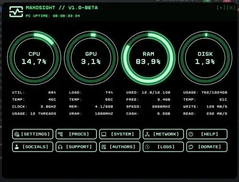Open the [HELP] section
Screen dimensions: 239x182
207,134
